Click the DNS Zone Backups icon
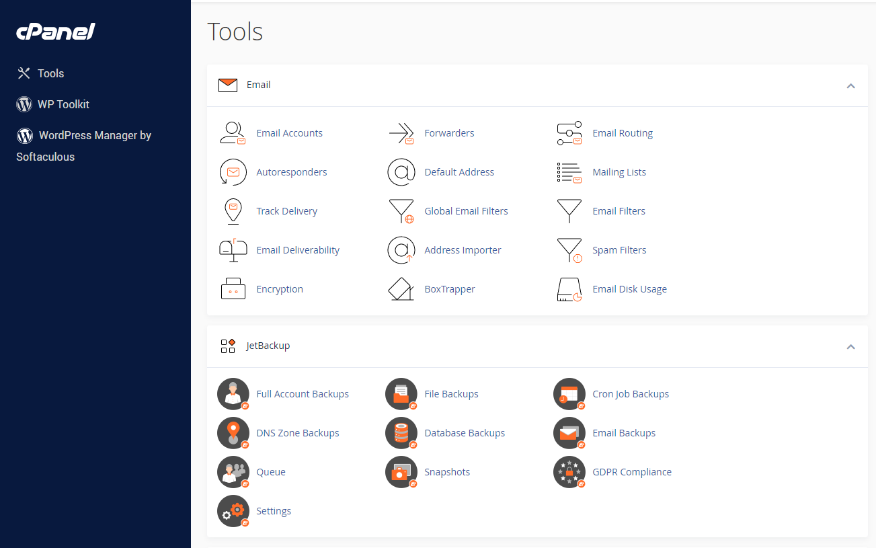876x548 pixels. pos(233,433)
